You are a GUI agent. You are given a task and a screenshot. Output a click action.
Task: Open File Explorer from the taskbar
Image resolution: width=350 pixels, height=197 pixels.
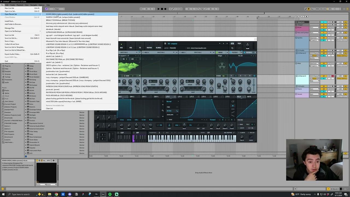pyautogui.click(x=49, y=194)
